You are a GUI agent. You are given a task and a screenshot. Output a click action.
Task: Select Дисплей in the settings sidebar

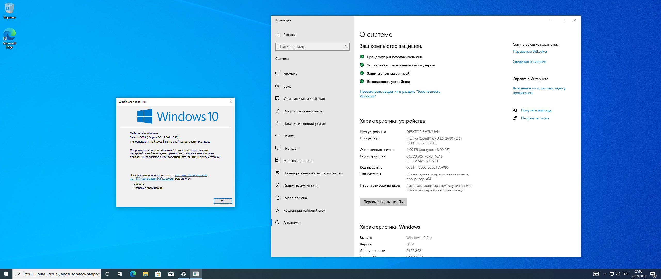click(x=312, y=74)
